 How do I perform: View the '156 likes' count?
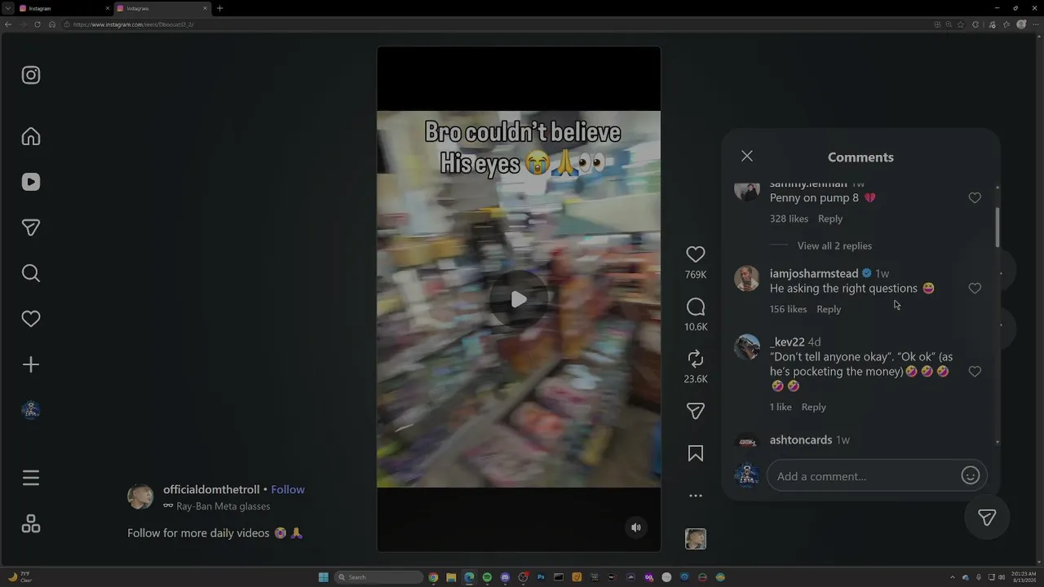pos(788,309)
